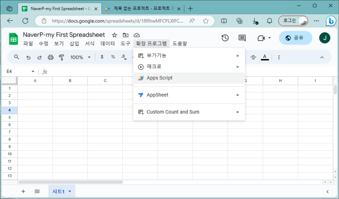The image size is (339, 199).
Task: Open version history clock icon
Action: click(x=225, y=38)
